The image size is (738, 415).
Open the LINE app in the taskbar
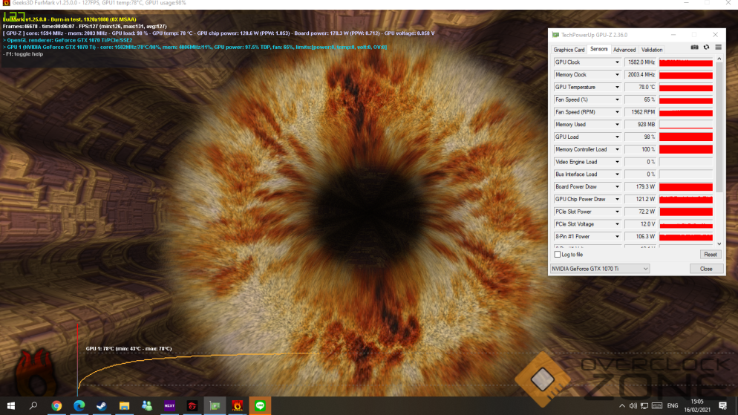(x=260, y=406)
